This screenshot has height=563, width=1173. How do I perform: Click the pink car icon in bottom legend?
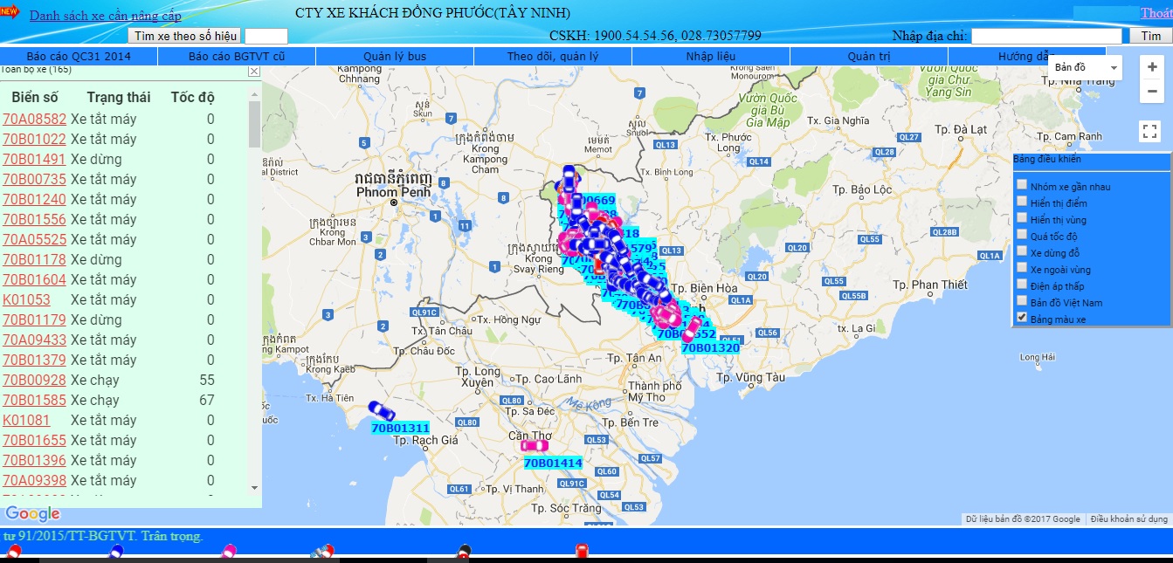tap(229, 553)
